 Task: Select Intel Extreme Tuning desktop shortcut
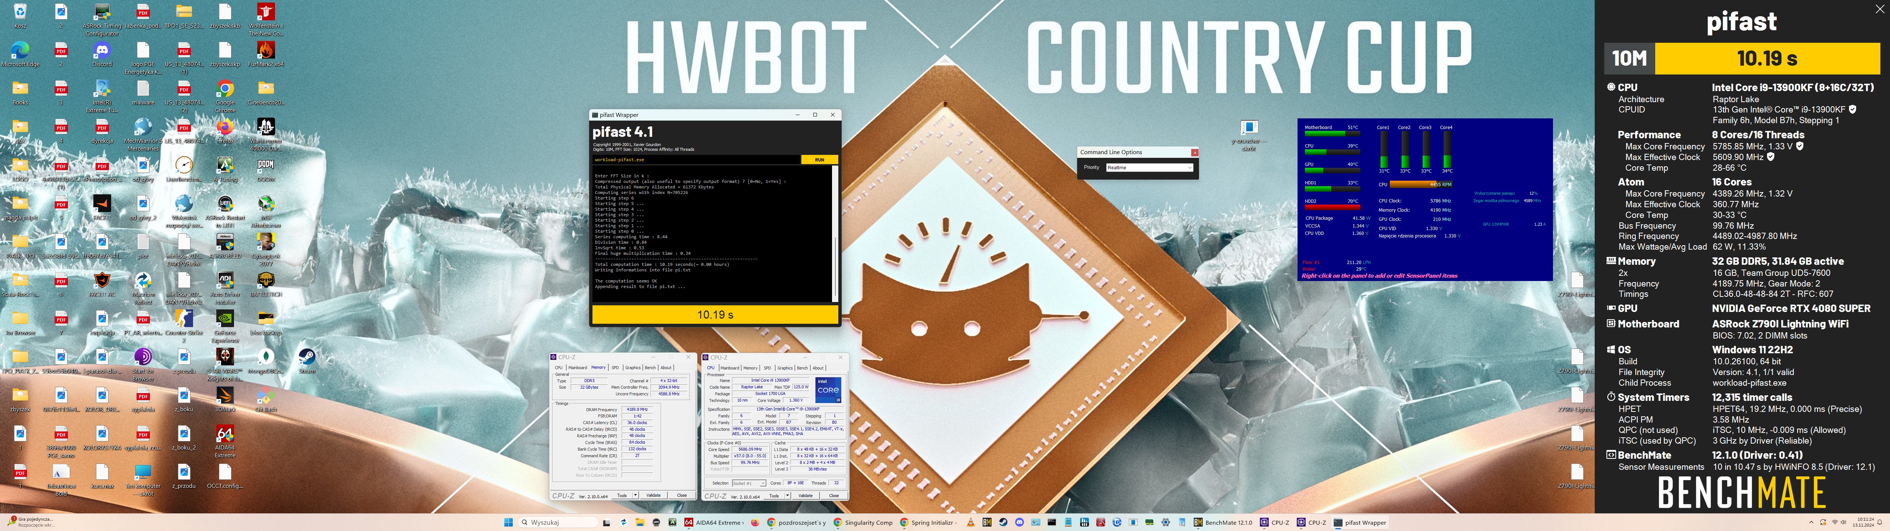(102, 96)
